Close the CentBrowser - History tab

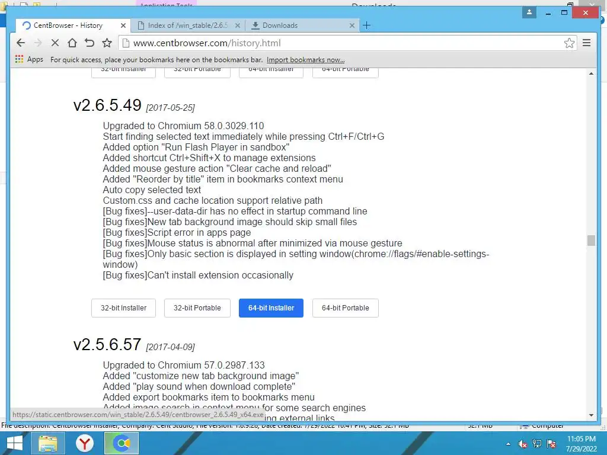click(123, 25)
